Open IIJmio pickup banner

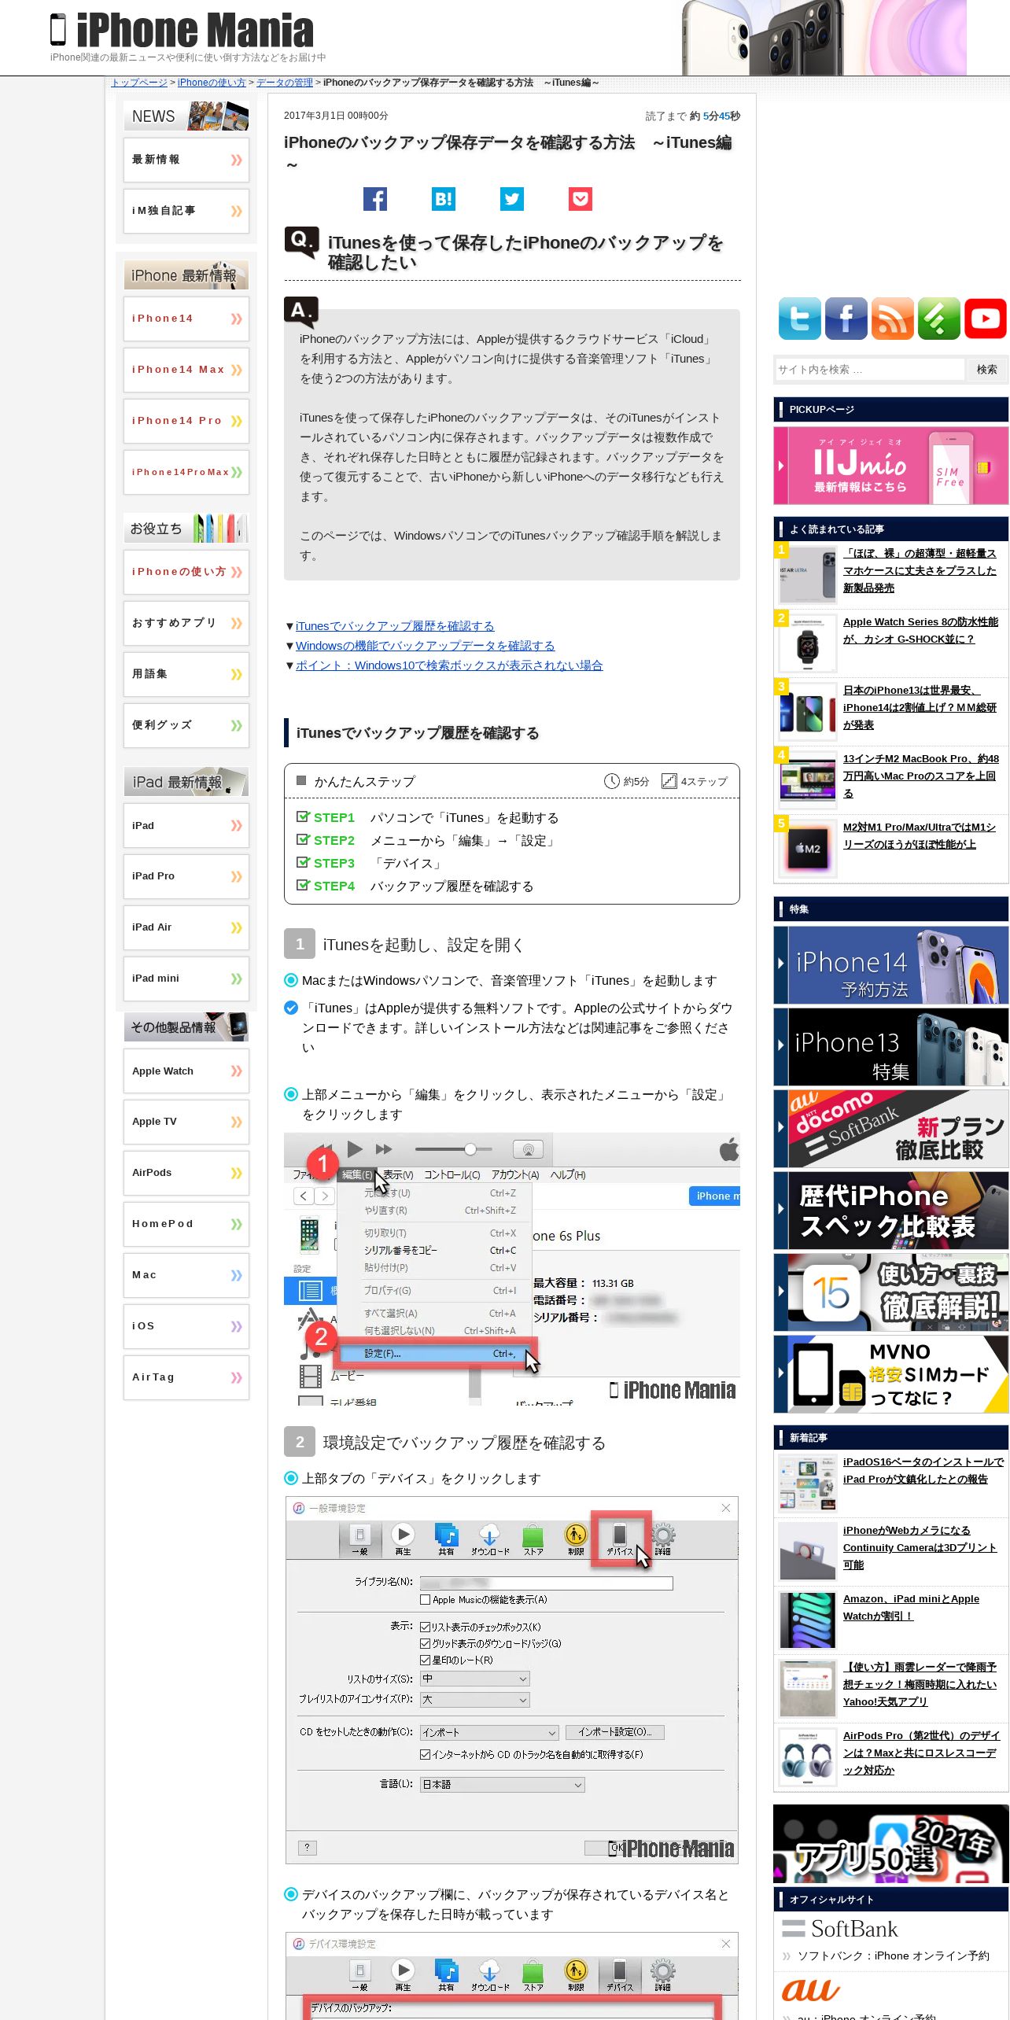click(890, 466)
